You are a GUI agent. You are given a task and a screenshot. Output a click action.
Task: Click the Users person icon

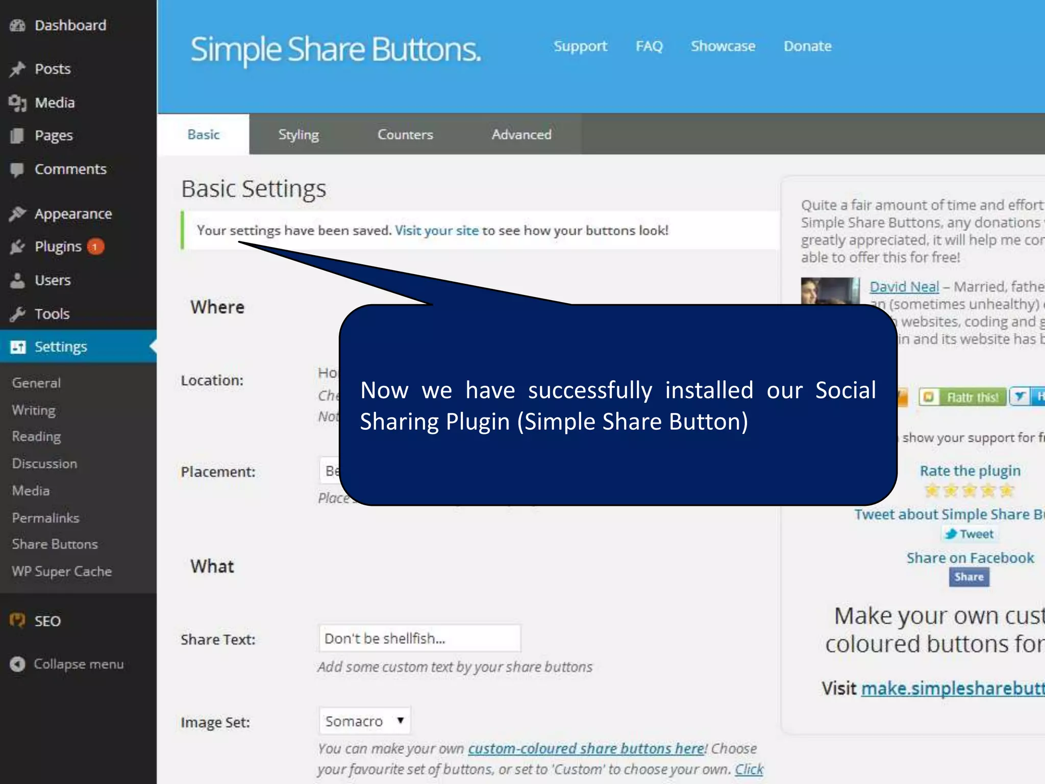pyautogui.click(x=17, y=280)
